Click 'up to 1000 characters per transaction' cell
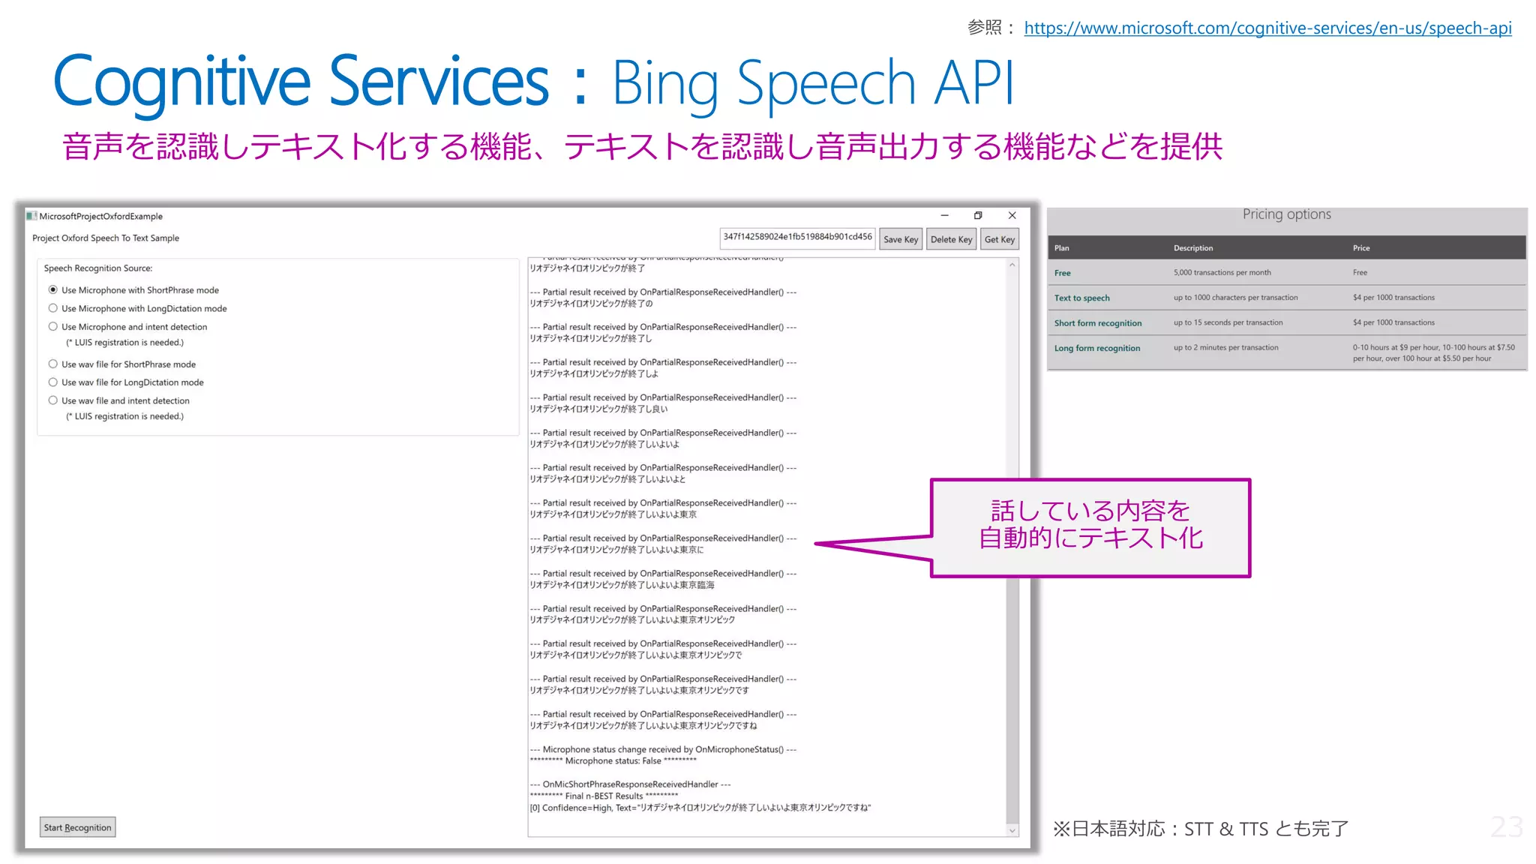This screenshot has height=864, width=1536. point(1235,298)
